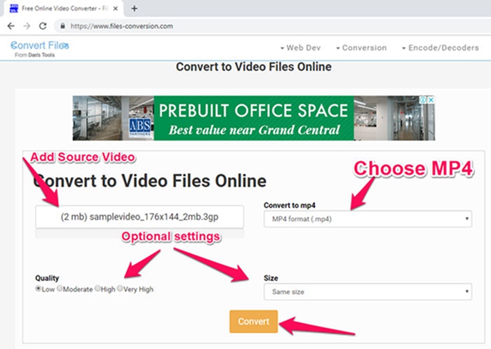The width and height of the screenshot is (491, 349).
Task: Click the samplevideo source file field
Action: tap(140, 217)
